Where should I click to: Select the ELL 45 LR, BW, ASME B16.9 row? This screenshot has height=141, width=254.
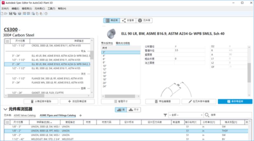coord(47,56)
